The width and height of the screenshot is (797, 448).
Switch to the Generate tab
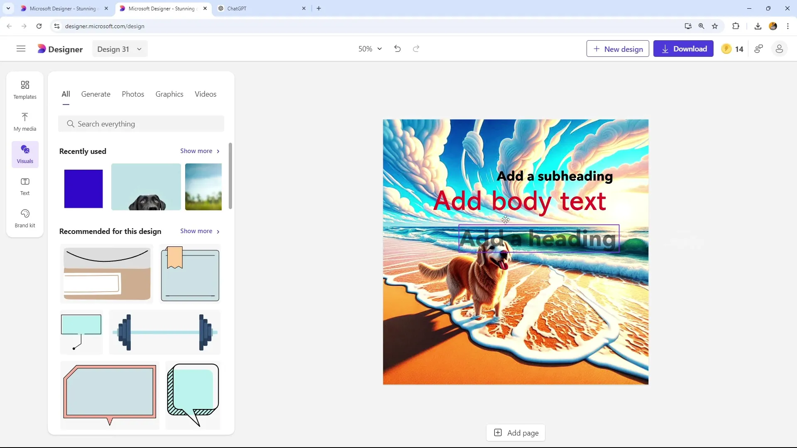[x=96, y=94]
